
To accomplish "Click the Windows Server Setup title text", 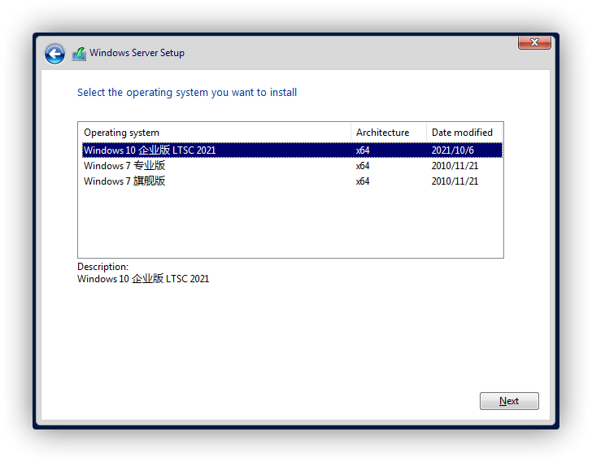I will pos(137,53).
